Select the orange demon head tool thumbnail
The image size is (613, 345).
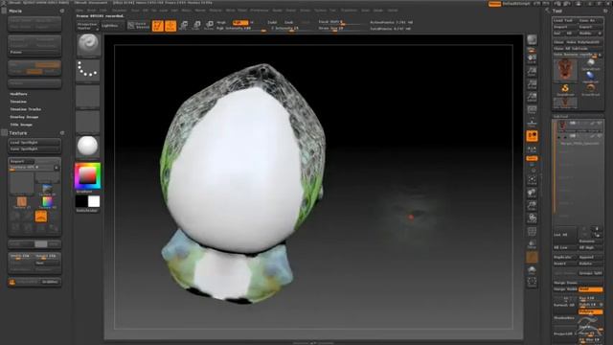pos(565,69)
